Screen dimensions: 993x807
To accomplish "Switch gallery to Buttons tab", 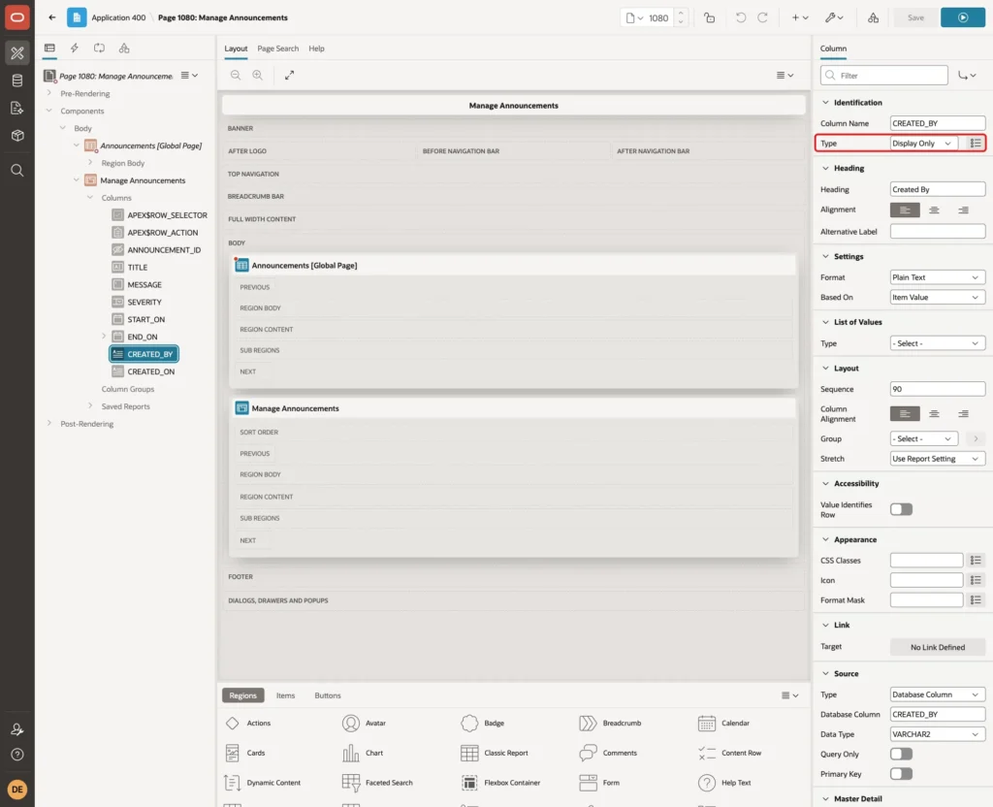I will pos(328,695).
